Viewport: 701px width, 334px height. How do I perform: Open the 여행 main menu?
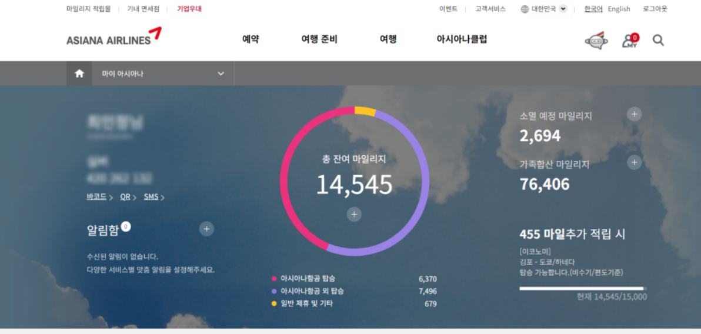(388, 39)
